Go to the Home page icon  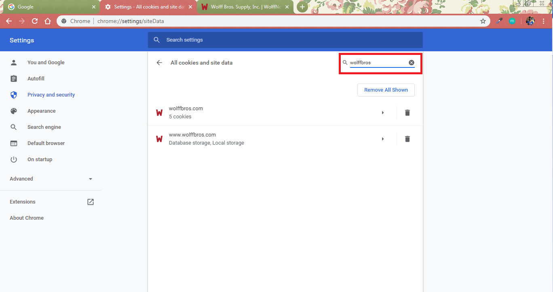coord(48,21)
